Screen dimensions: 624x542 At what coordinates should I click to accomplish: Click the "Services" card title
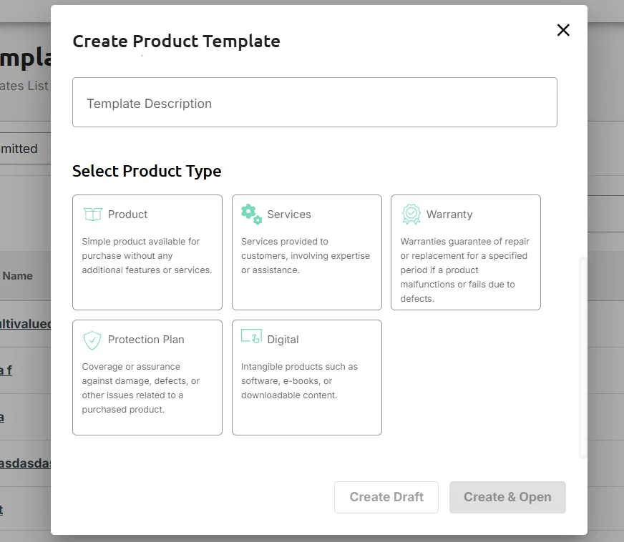click(289, 215)
